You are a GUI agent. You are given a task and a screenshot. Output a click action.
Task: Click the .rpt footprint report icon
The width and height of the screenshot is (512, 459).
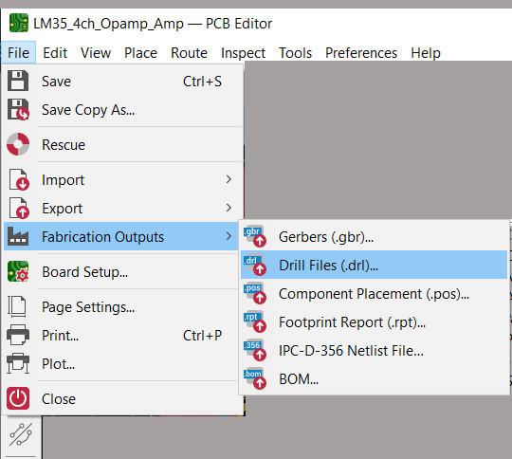click(255, 321)
